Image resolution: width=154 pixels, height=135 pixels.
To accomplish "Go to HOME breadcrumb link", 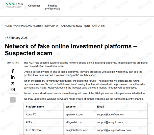I will click(x=8, y=26).
